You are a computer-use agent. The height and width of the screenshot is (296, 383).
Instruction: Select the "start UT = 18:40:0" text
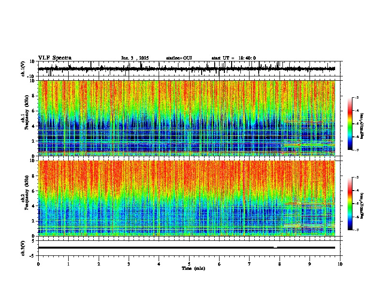pos(234,58)
